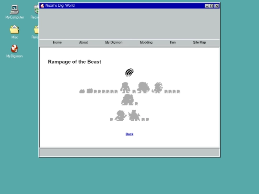Minimize the Nuxill's Digi World window

[x=207, y=6]
